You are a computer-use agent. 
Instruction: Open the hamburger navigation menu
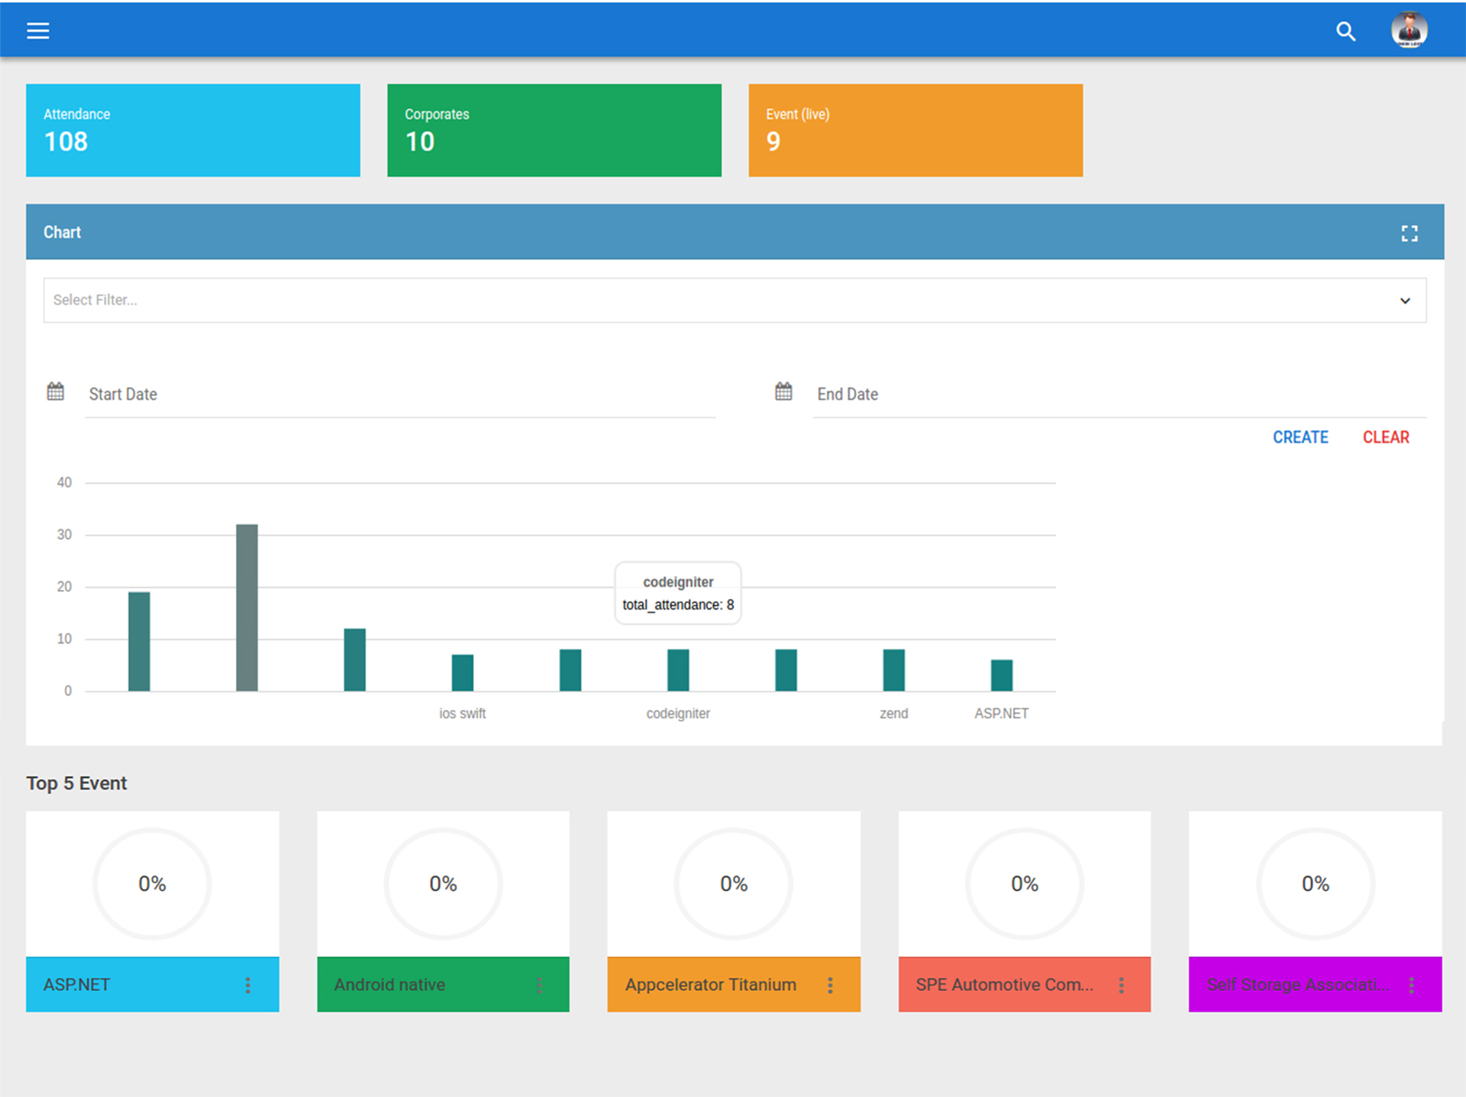tap(37, 31)
